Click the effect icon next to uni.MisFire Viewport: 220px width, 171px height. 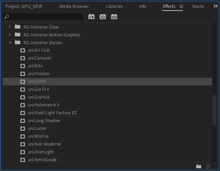tap(23, 136)
